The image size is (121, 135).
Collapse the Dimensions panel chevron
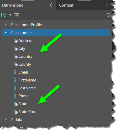pyautogui.click(x=51, y=5)
